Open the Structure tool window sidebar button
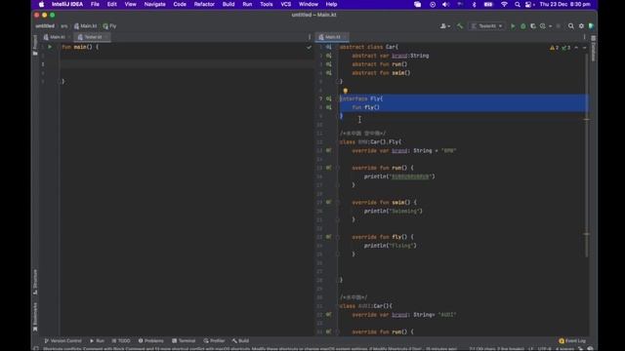This screenshot has width=625, height=351. coord(35,282)
